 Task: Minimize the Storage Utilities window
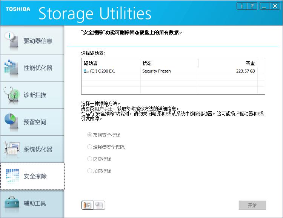pyautogui.click(x=265, y=6)
